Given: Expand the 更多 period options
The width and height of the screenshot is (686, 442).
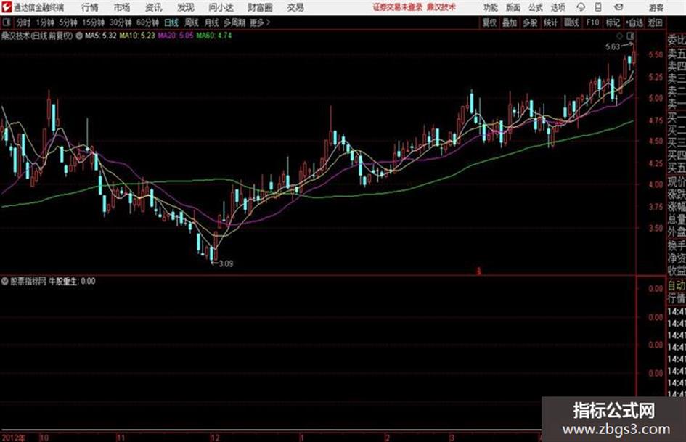Looking at the screenshot, I should click(x=260, y=22).
